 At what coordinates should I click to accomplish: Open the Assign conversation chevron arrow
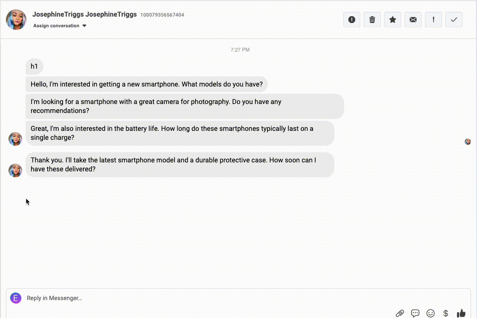point(84,26)
